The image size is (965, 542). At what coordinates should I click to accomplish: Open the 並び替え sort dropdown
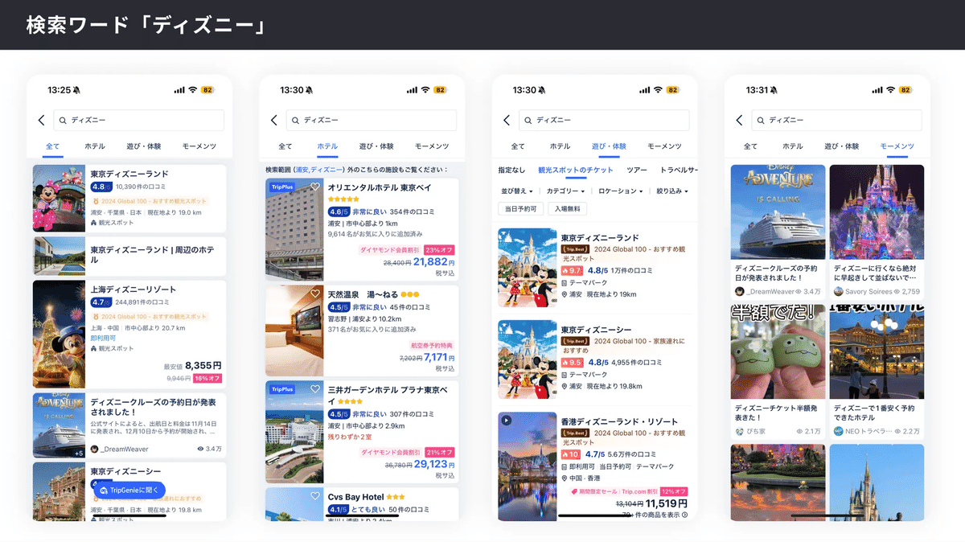519,191
